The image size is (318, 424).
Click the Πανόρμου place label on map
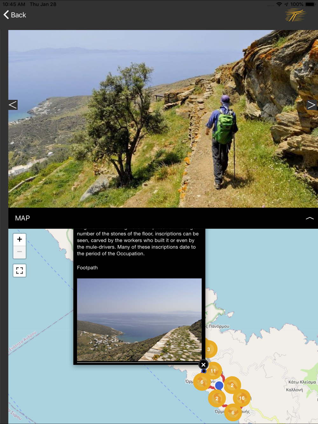(219, 326)
